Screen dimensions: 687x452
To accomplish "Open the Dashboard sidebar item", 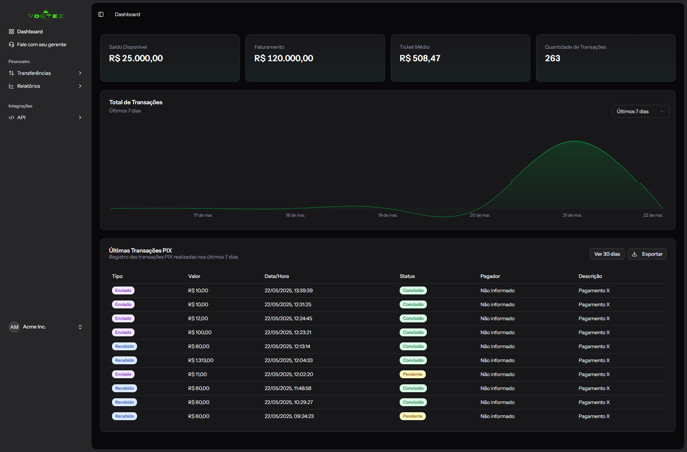I will [x=46, y=32].
